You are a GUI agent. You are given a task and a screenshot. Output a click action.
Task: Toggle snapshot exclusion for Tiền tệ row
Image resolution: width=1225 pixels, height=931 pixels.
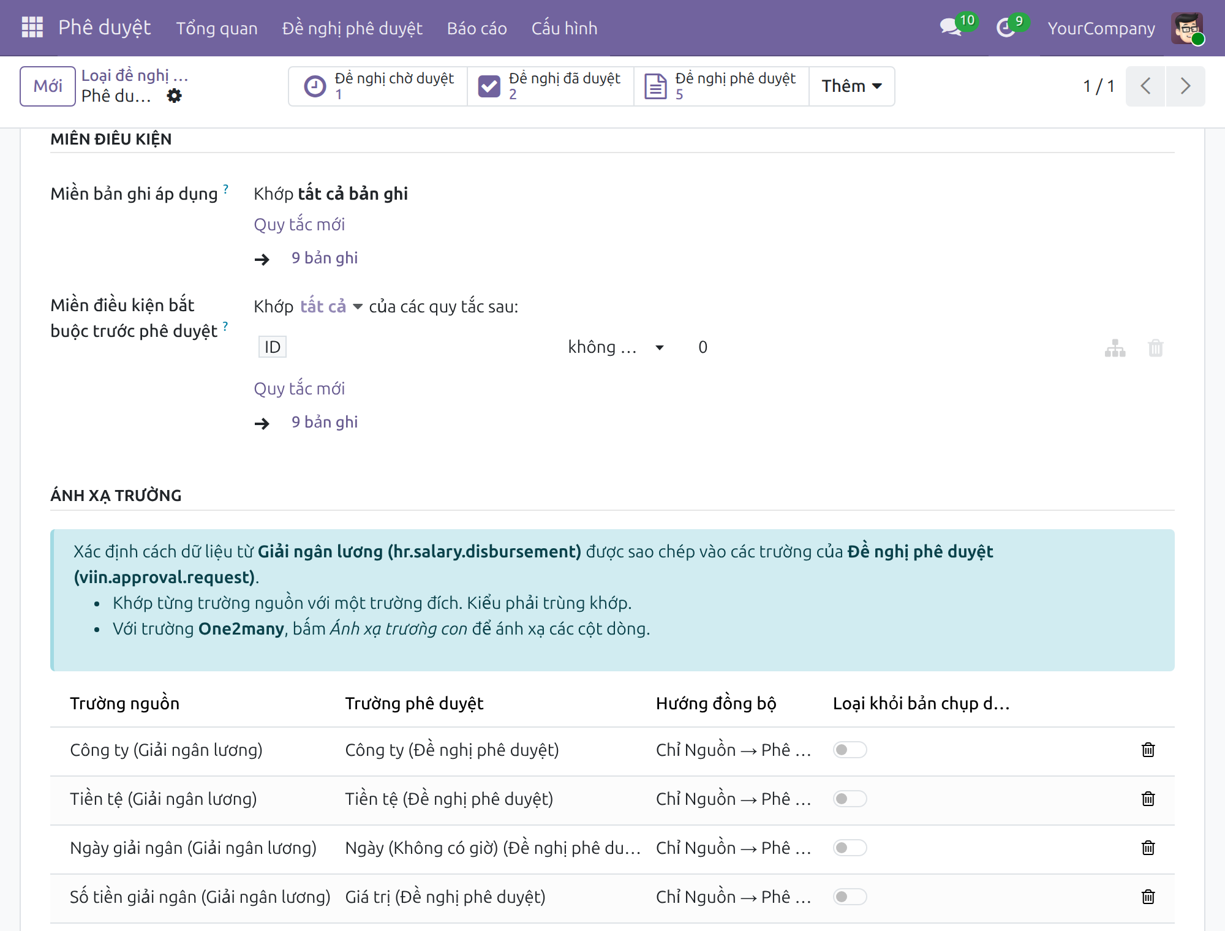tap(850, 799)
